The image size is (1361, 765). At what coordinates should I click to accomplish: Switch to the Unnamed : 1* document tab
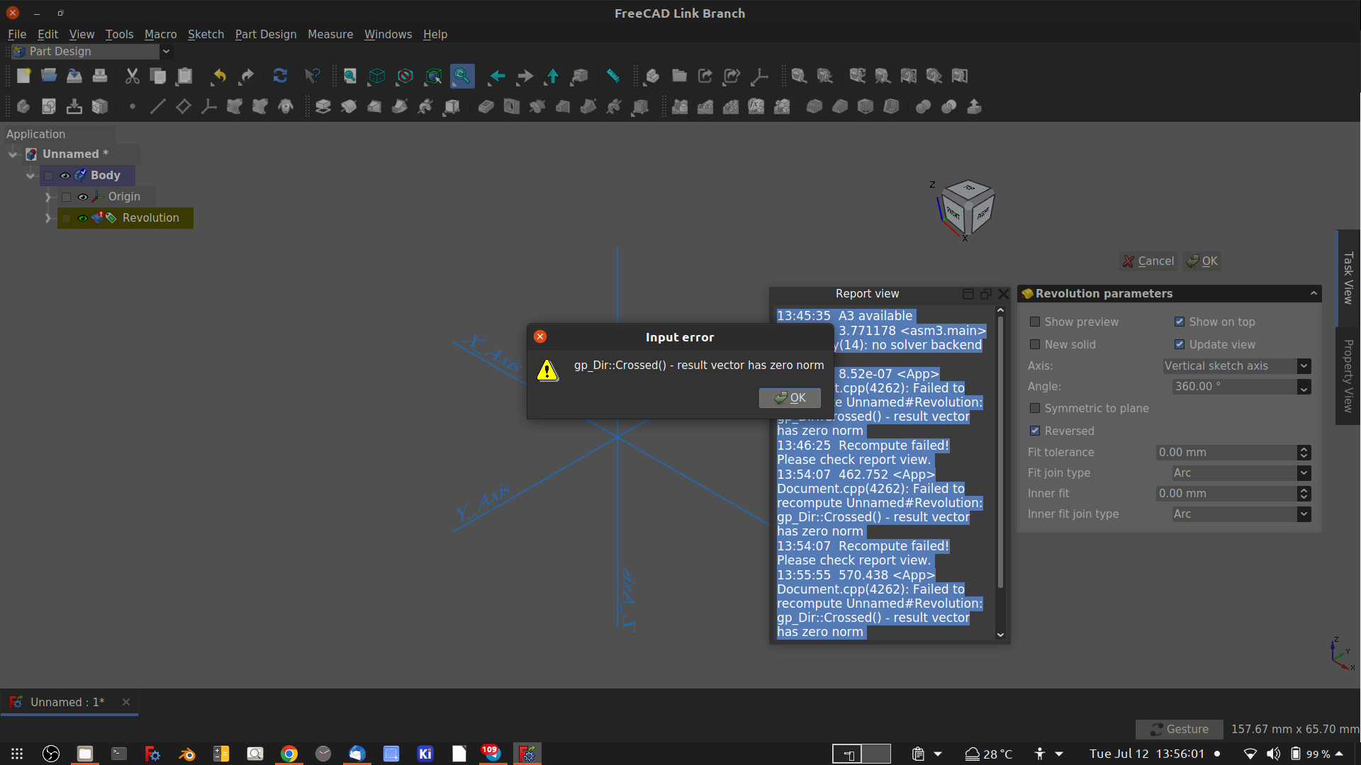pyautogui.click(x=67, y=702)
